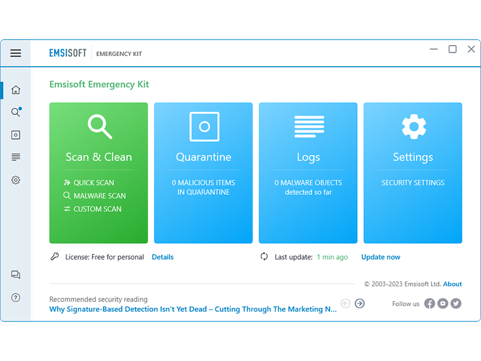Open the hamburger menu
The image size is (481, 361).
pyautogui.click(x=16, y=53)
